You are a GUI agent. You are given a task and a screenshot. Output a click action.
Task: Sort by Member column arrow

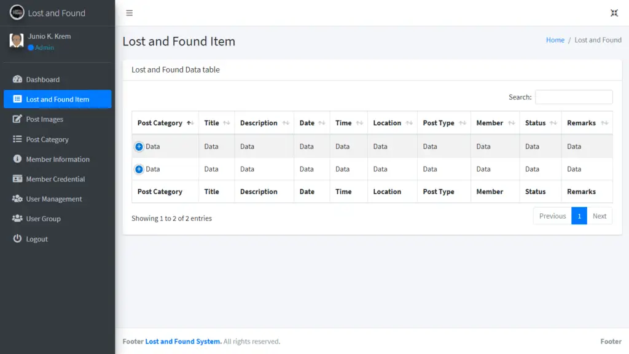(x=511, y=123)
